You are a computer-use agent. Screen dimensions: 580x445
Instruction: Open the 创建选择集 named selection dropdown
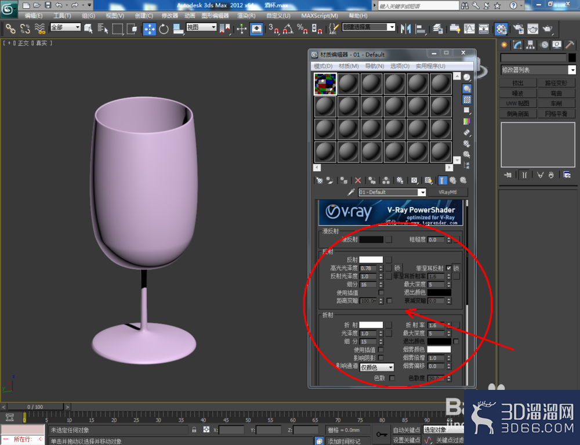point(369,27)
